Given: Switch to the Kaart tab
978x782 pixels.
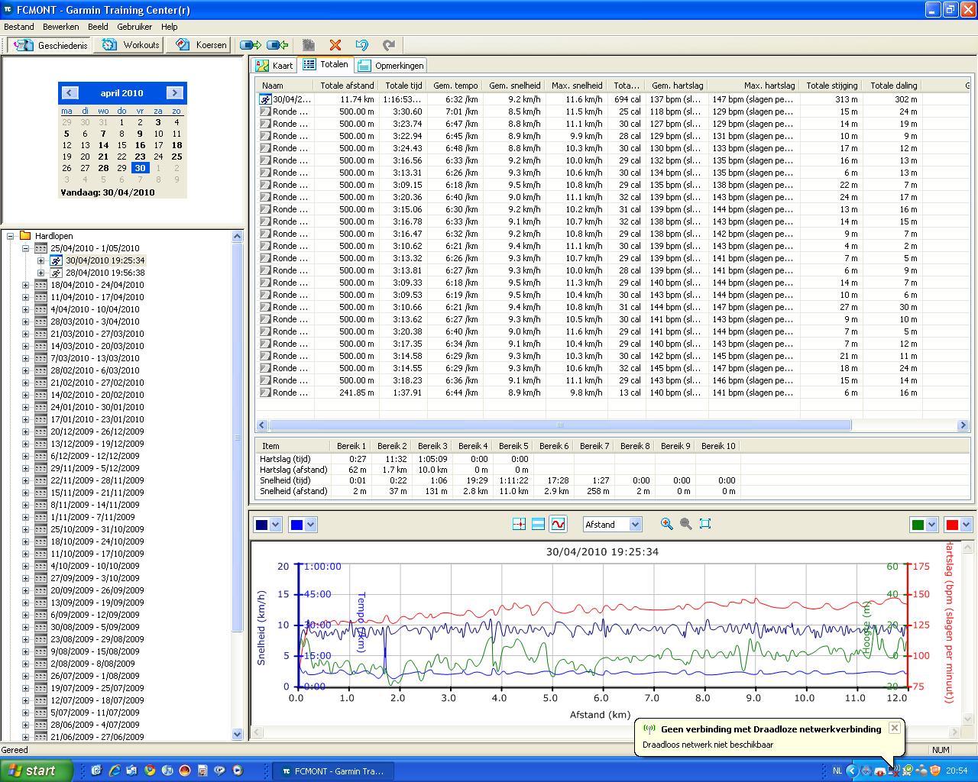Looking at the screenshot, I should point(274,66).
